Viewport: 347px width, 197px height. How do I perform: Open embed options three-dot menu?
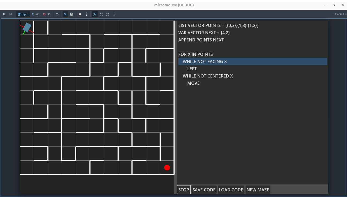click(x=114, y=14)
